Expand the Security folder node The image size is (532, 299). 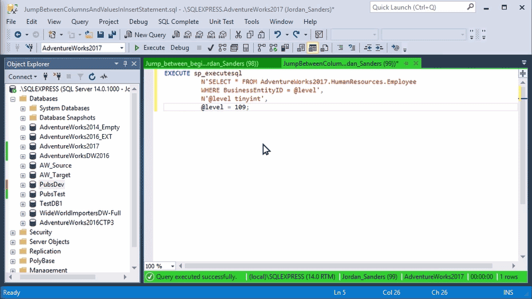click(x=13, y=233)
